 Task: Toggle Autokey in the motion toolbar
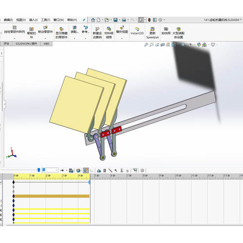86,170
